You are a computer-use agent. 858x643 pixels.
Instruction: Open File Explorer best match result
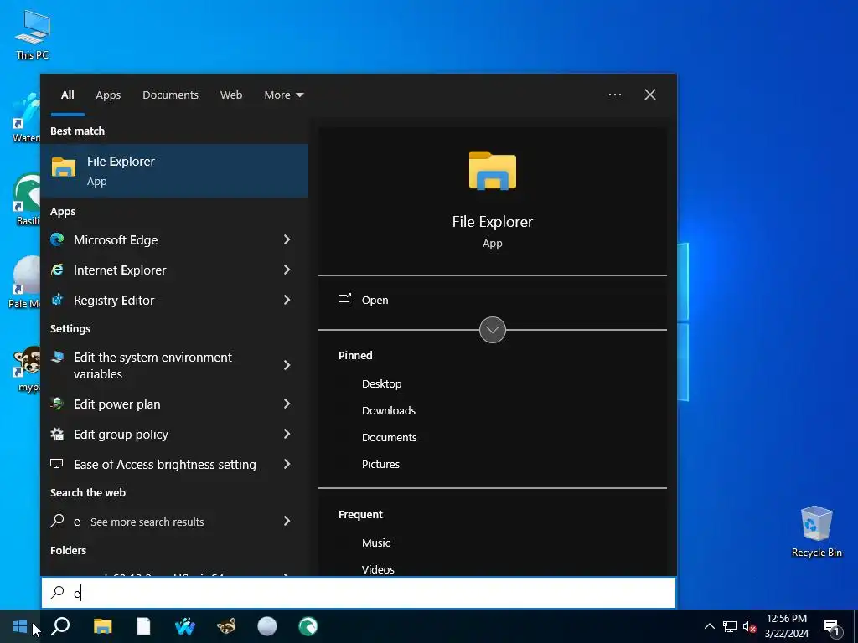click(x=174, y=171)
